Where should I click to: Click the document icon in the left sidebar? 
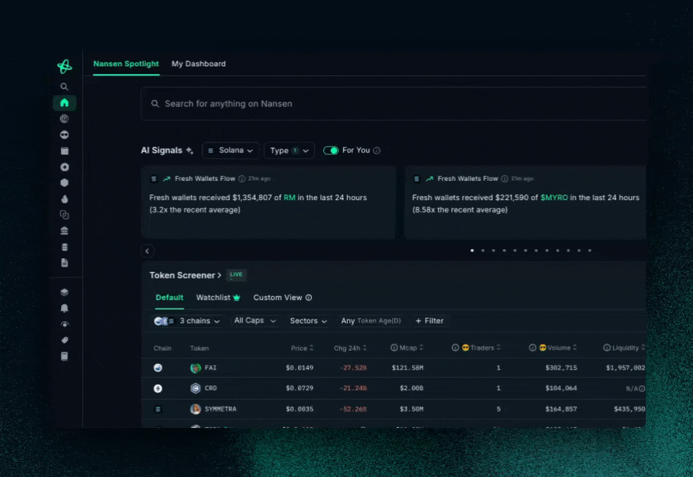pos(64,263)
